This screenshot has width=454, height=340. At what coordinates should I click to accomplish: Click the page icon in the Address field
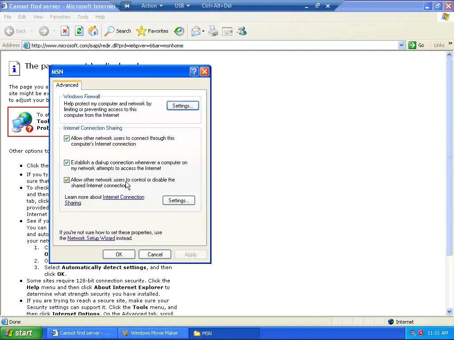pos(26,46)
